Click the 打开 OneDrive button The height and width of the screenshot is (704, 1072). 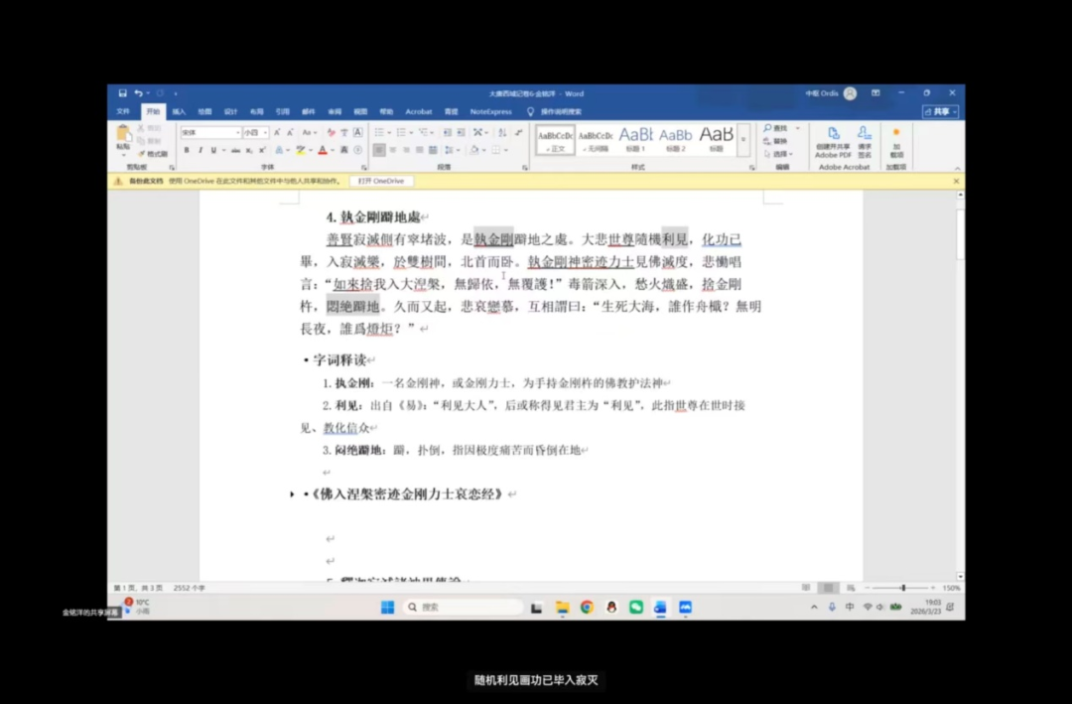click(380, 181)
